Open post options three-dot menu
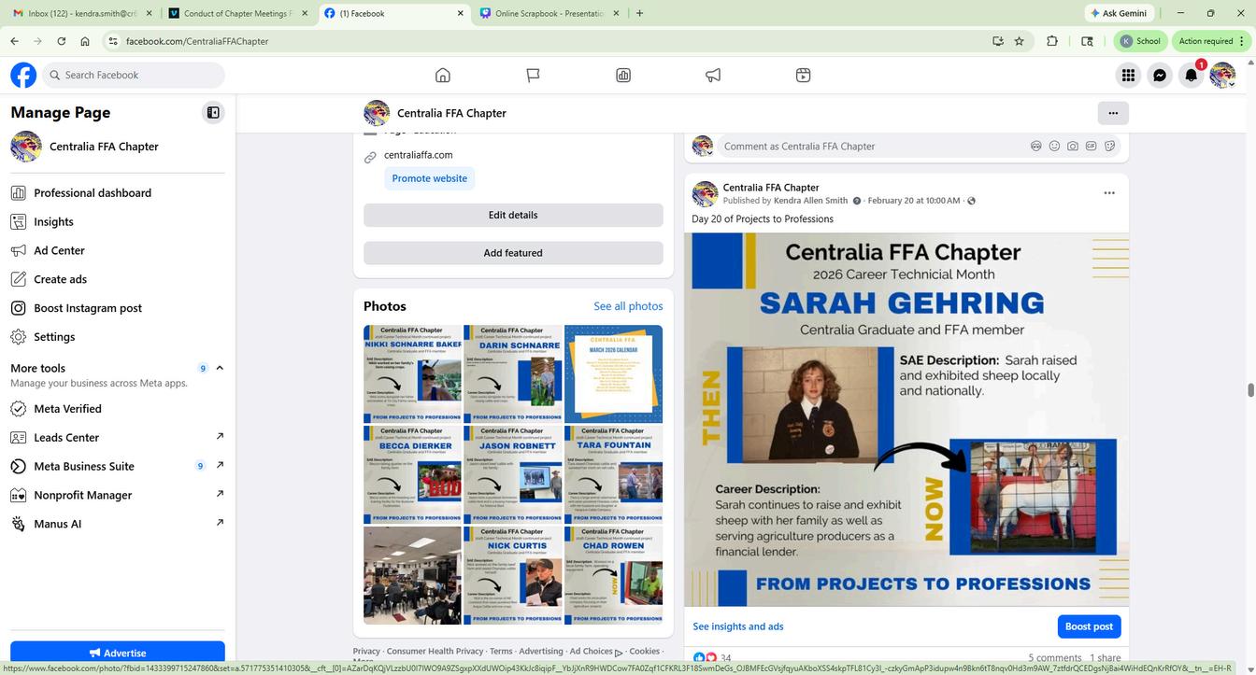This screenshot has height=675, width=1256. point(1109,193)
